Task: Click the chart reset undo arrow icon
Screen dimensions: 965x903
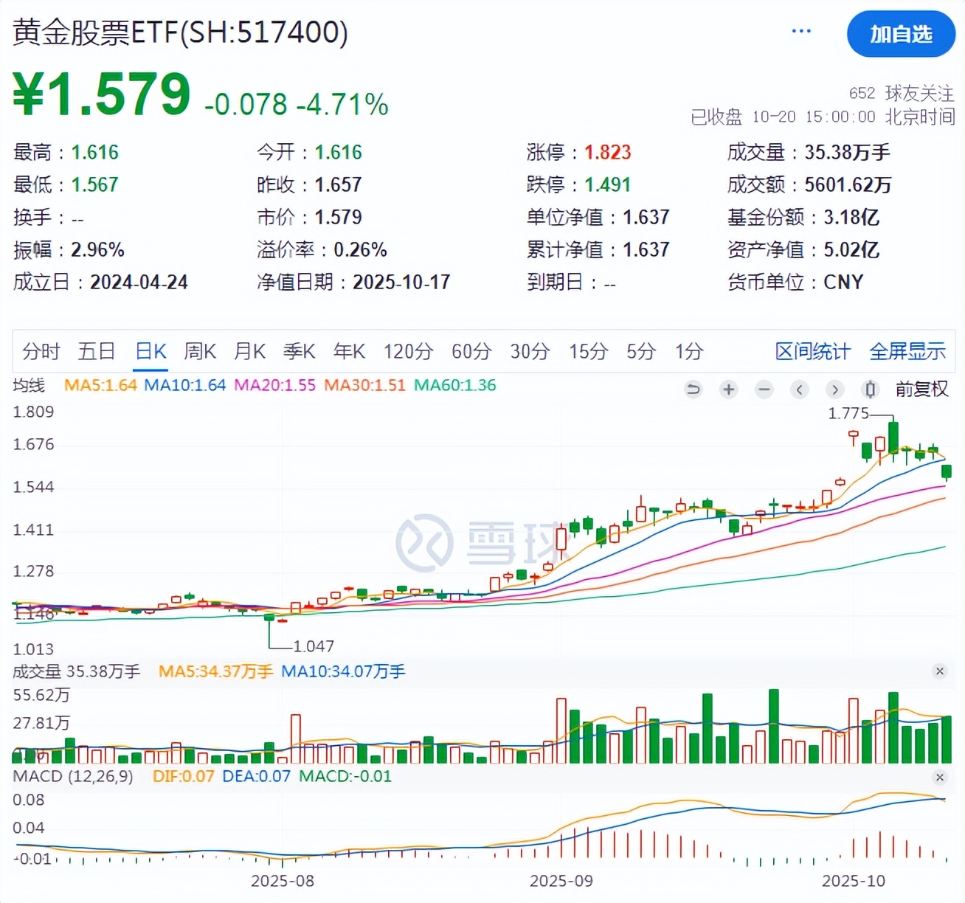Action: 693,389
